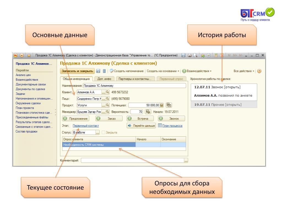Viewport: 282px width, 212px height.
Task: Open print preview icon in title bar
Action: click(x=195, y=55)
